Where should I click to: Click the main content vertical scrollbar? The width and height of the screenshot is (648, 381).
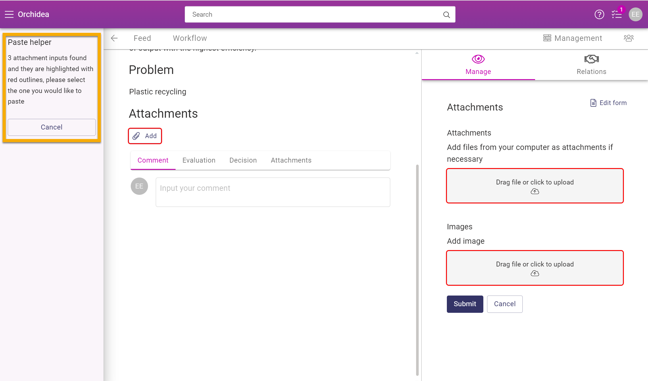pyautogui.click(x=417, y=270)
